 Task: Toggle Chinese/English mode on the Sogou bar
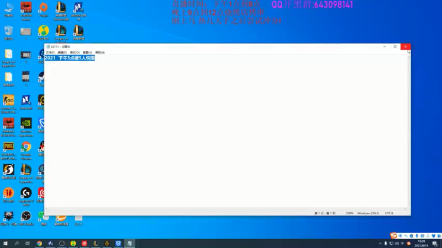pos(400,236)
